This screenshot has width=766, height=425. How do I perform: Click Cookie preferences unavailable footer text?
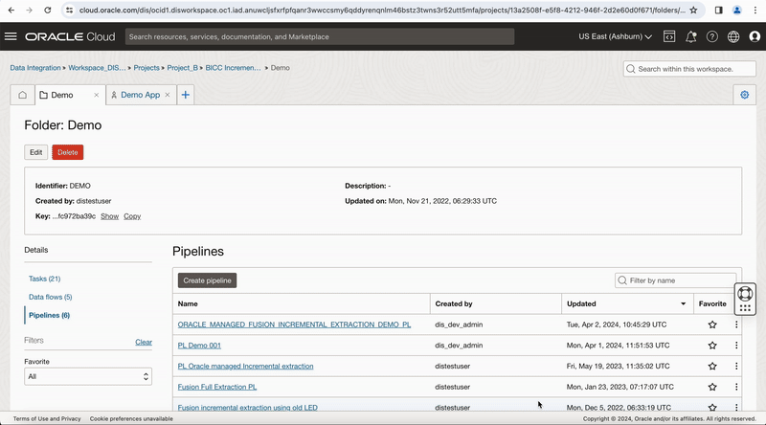(131, 418)
